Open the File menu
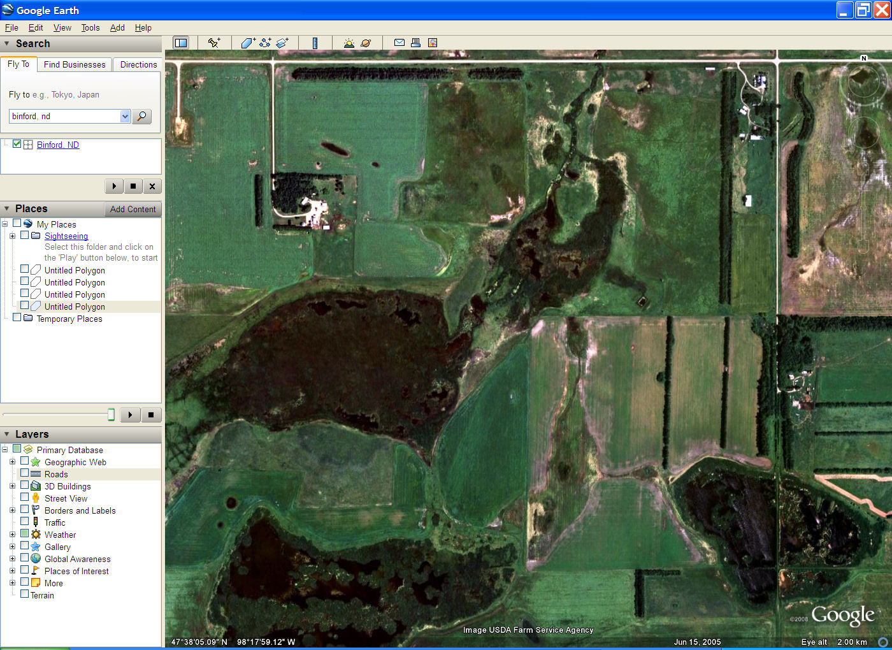 (x=11, y=27)
